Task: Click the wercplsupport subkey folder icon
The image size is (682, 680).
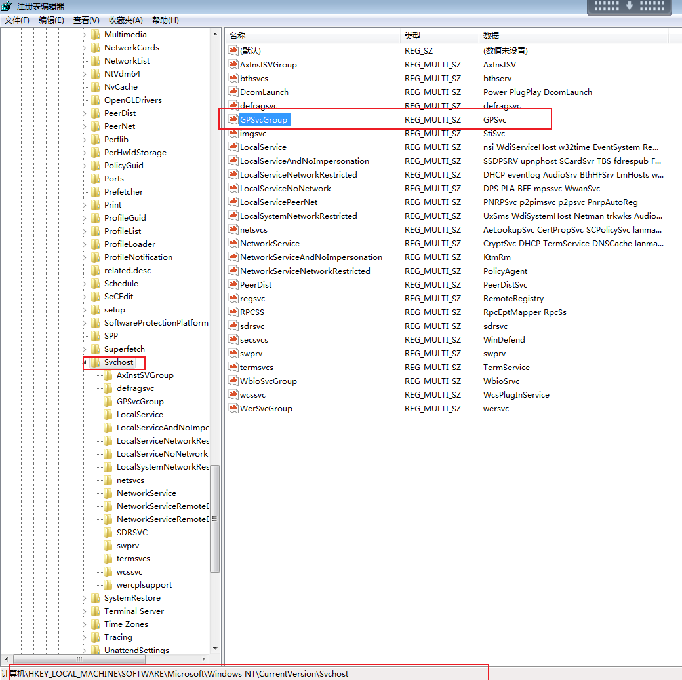Action: (x=108, y=585)
